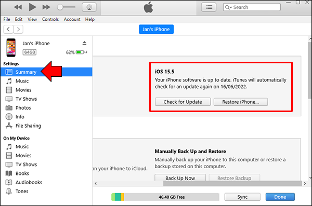This screenshot has width=312, height=206.
Task: Open the View menu
Action: pos(32,19)
